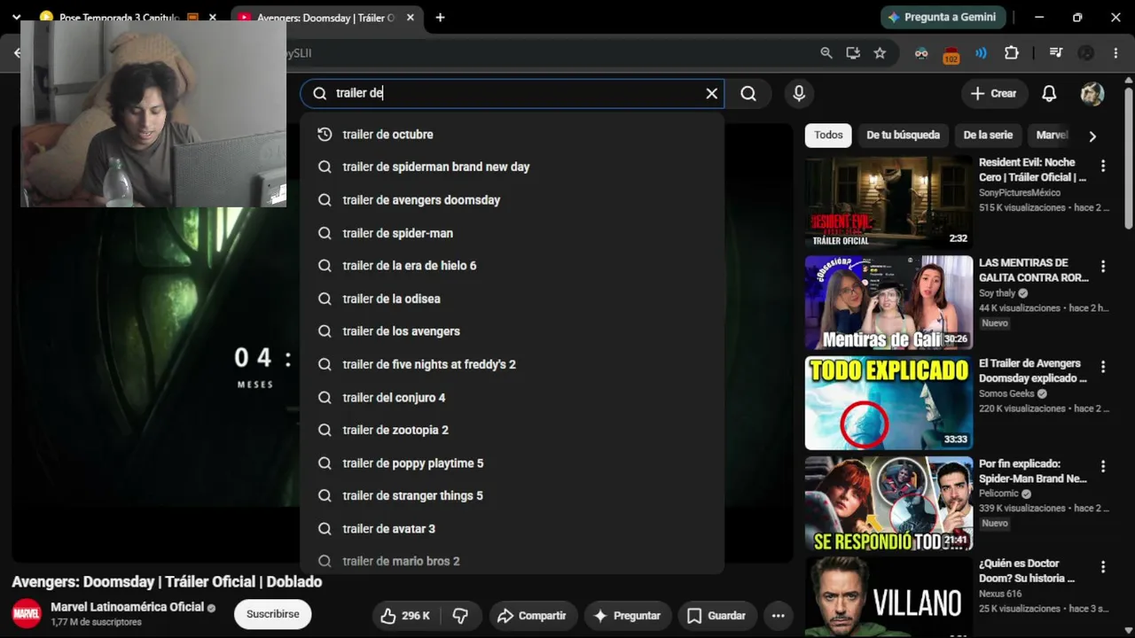The height and width of the screenshot is (638, 1135).
Task: Like the video with thumbs-up 296 K
Action: tap(405, 616)
